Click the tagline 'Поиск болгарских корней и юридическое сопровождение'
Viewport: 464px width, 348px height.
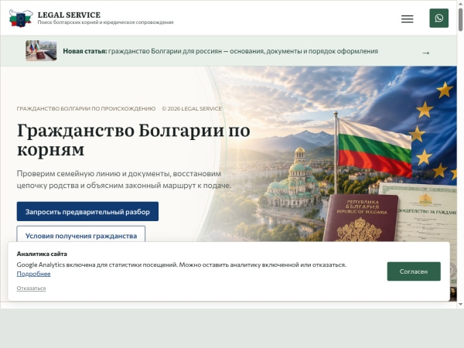(106, 22)
